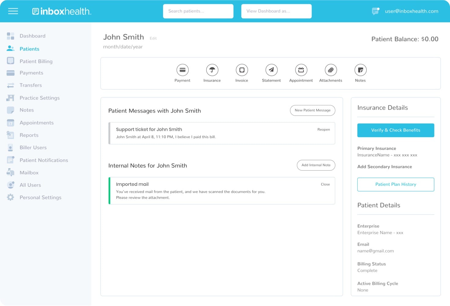Open the Attachments paperclip icon
The image size is (450, 306).
point(331,70)
